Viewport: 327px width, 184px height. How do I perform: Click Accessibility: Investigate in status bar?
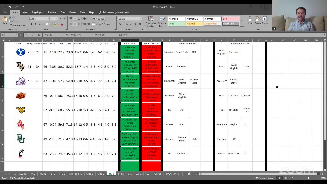click(x=23, y=178)
